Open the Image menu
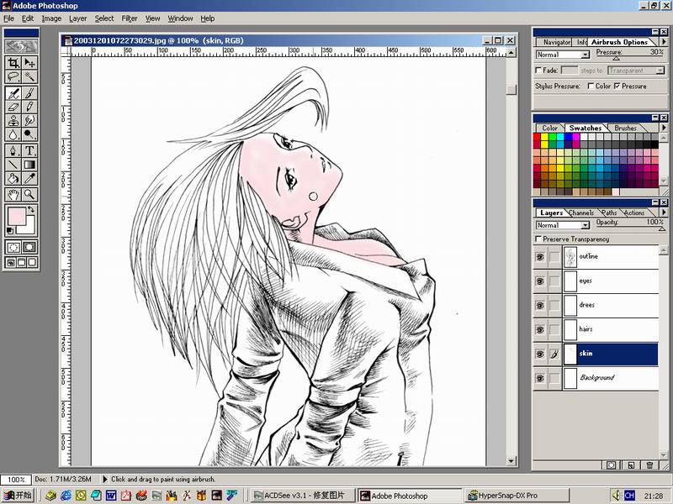The width and height of the screenshot is (673, 504). (51, 18)
